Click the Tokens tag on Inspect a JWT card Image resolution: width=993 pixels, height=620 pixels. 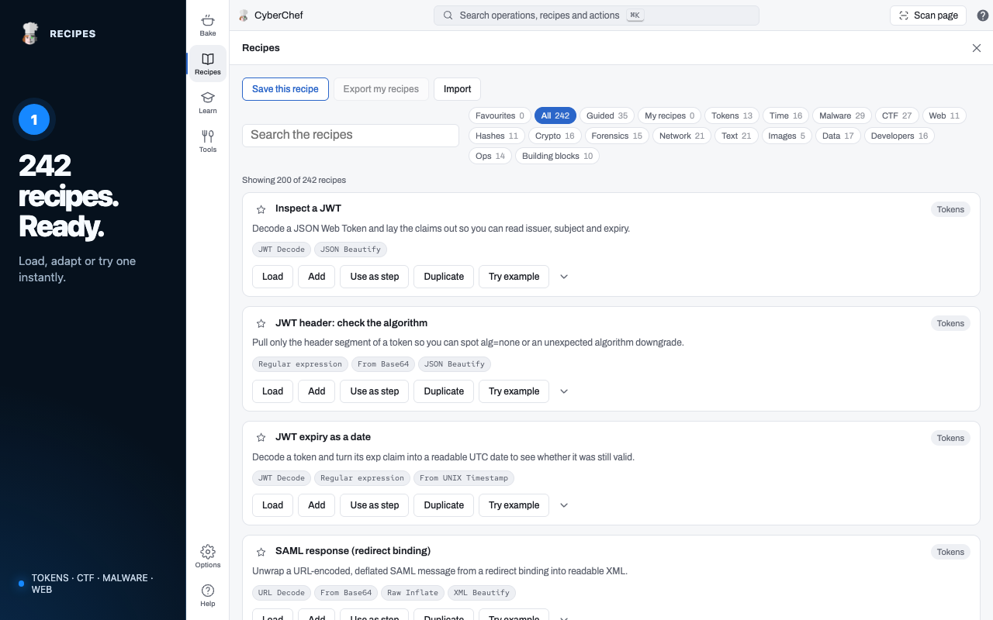[x=950, y=209]
